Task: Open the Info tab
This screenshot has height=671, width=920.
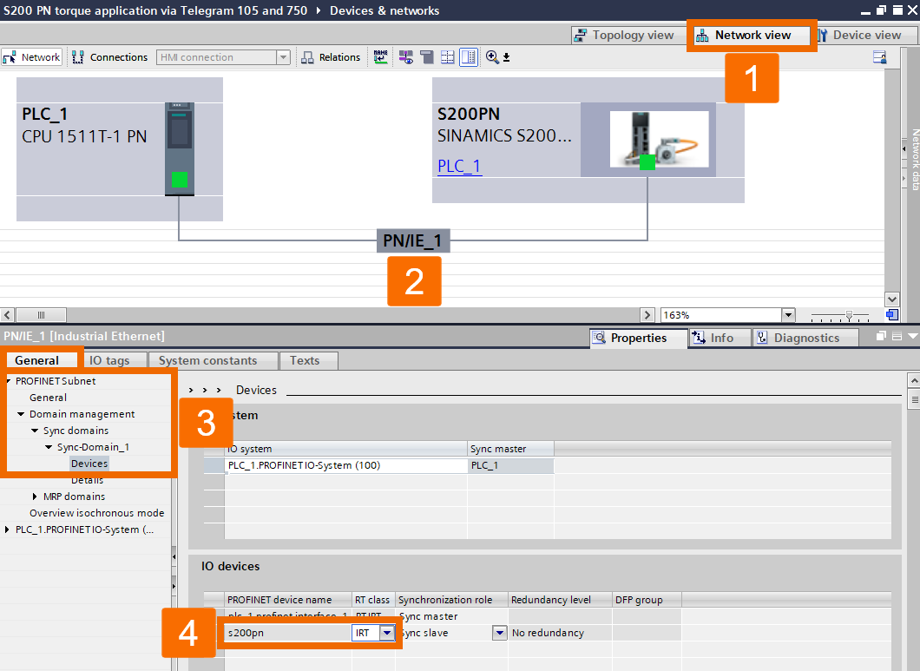Action: 720,339
